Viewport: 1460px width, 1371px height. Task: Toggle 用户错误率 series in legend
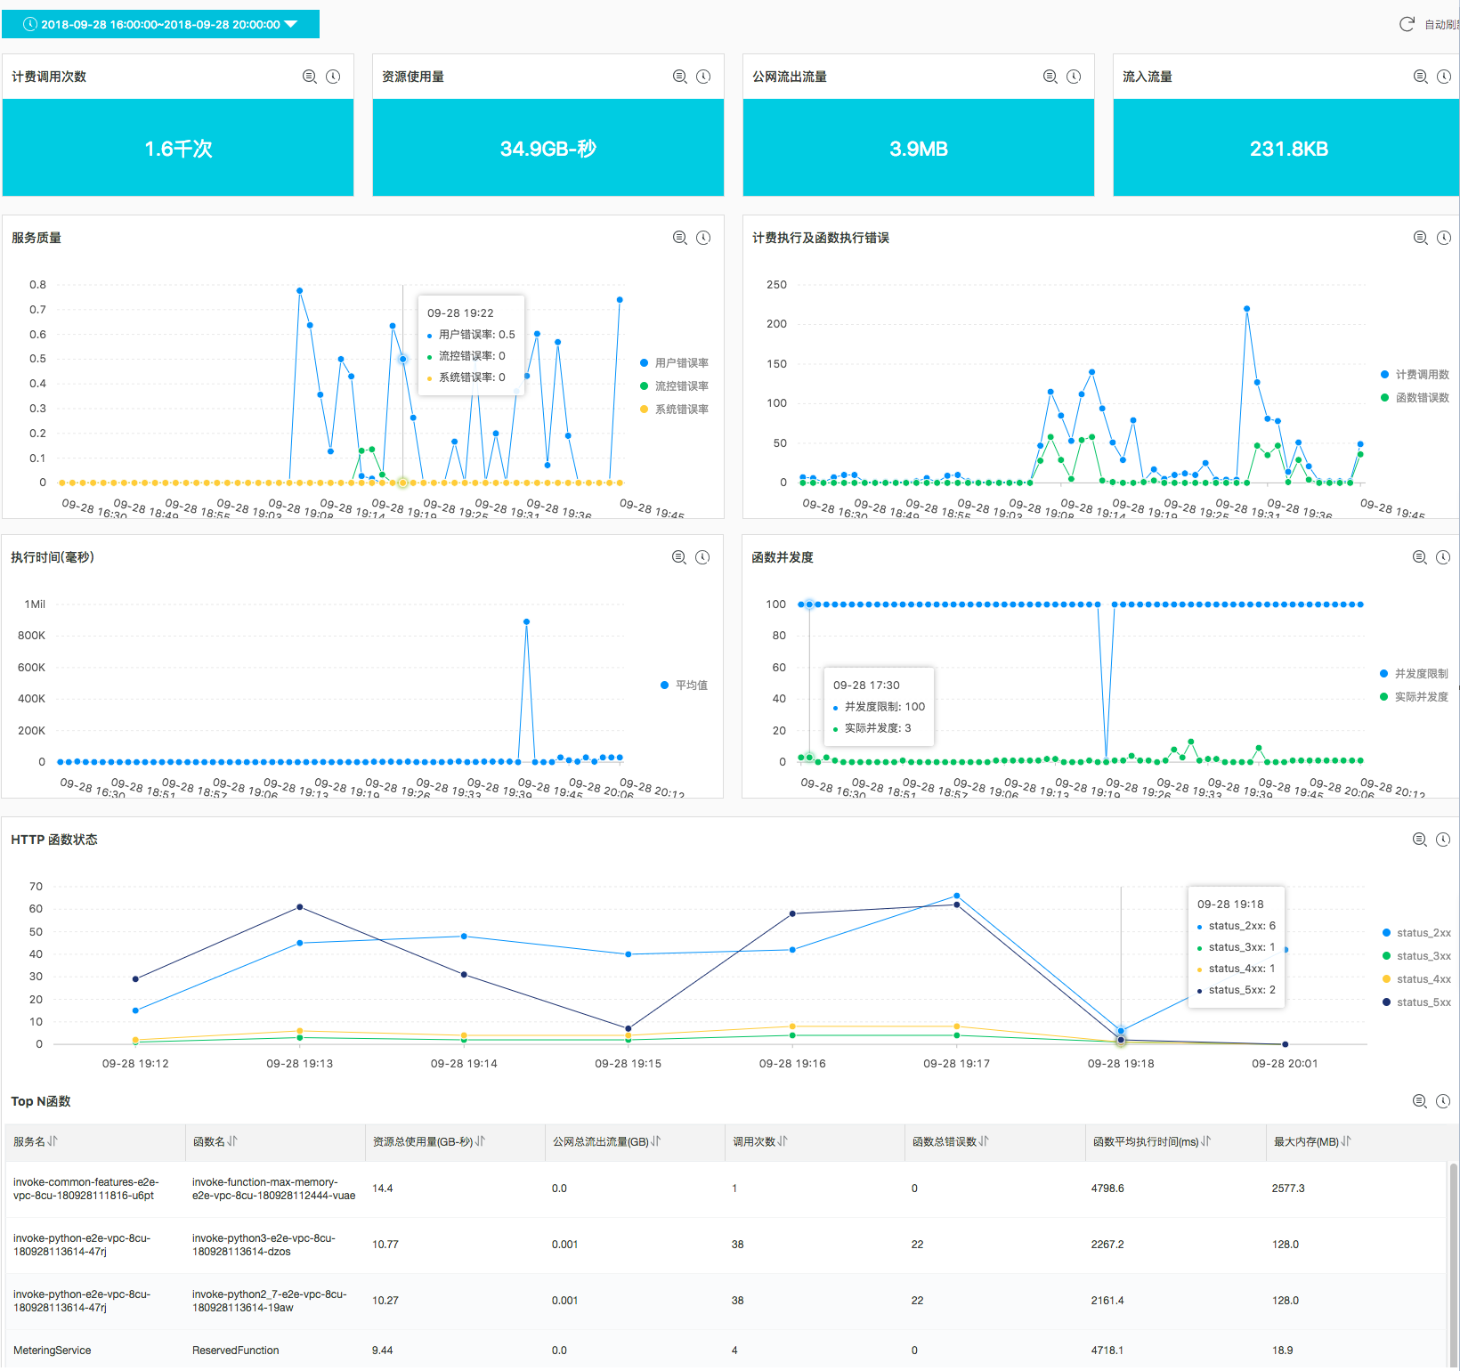point(674,363)
